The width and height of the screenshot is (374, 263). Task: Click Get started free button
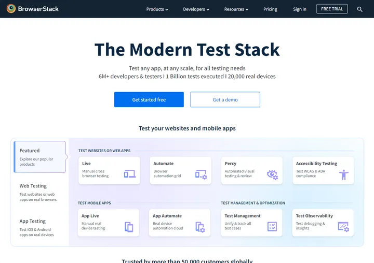pos(149,99)
